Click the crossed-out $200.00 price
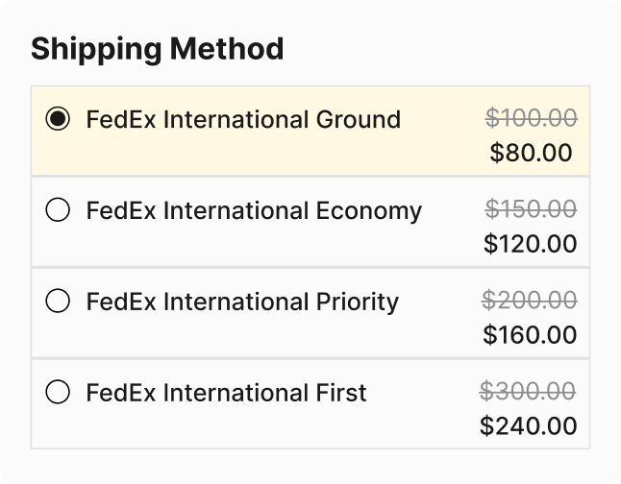 point(531,301)
